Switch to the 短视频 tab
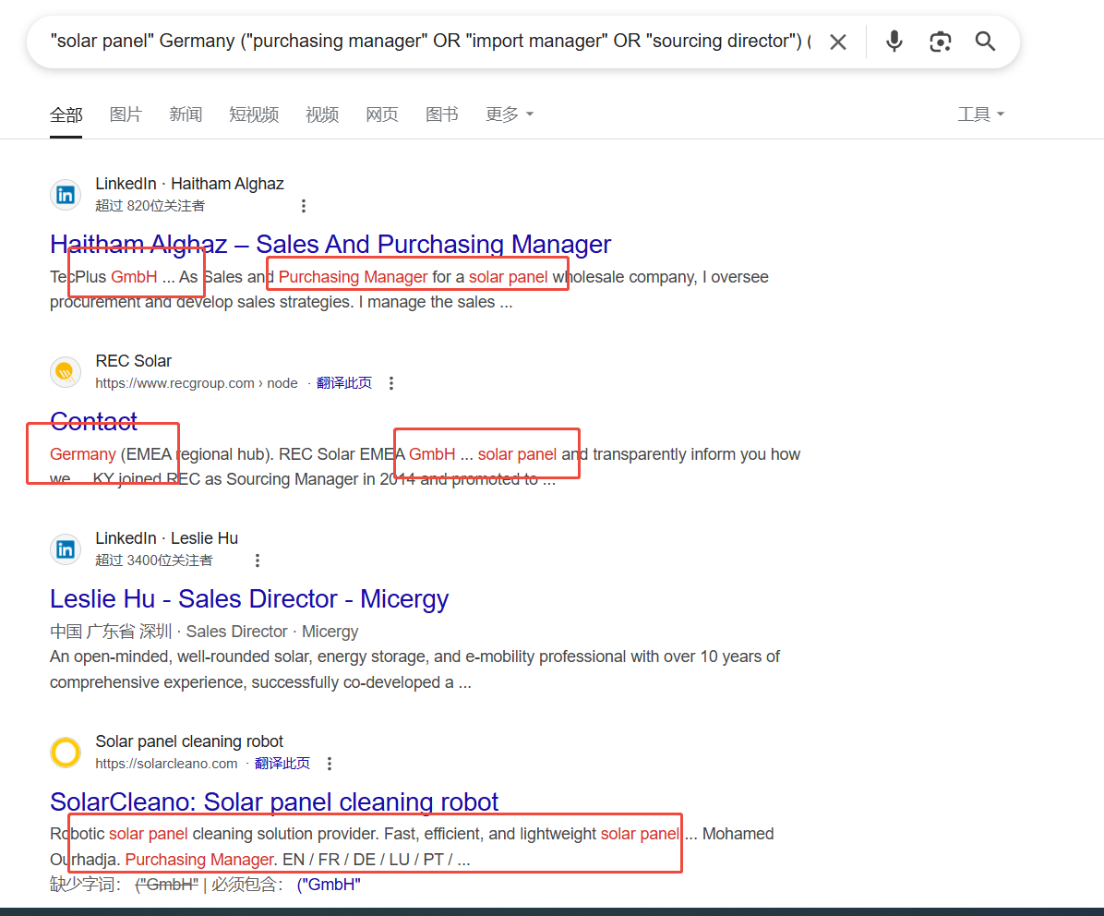This screenshot has height=916, width=1104. (x=254, y=114)
